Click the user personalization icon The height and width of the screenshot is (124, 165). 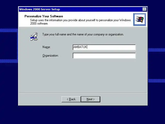34,37
